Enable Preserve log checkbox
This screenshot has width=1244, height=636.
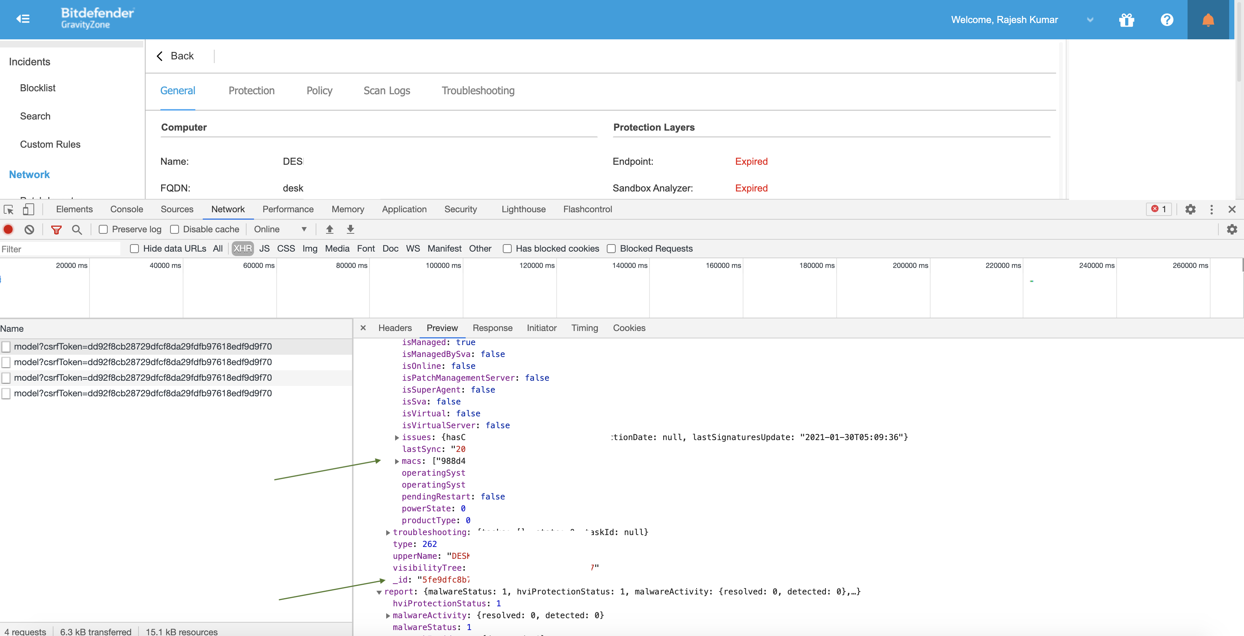[x=103, y=230]
